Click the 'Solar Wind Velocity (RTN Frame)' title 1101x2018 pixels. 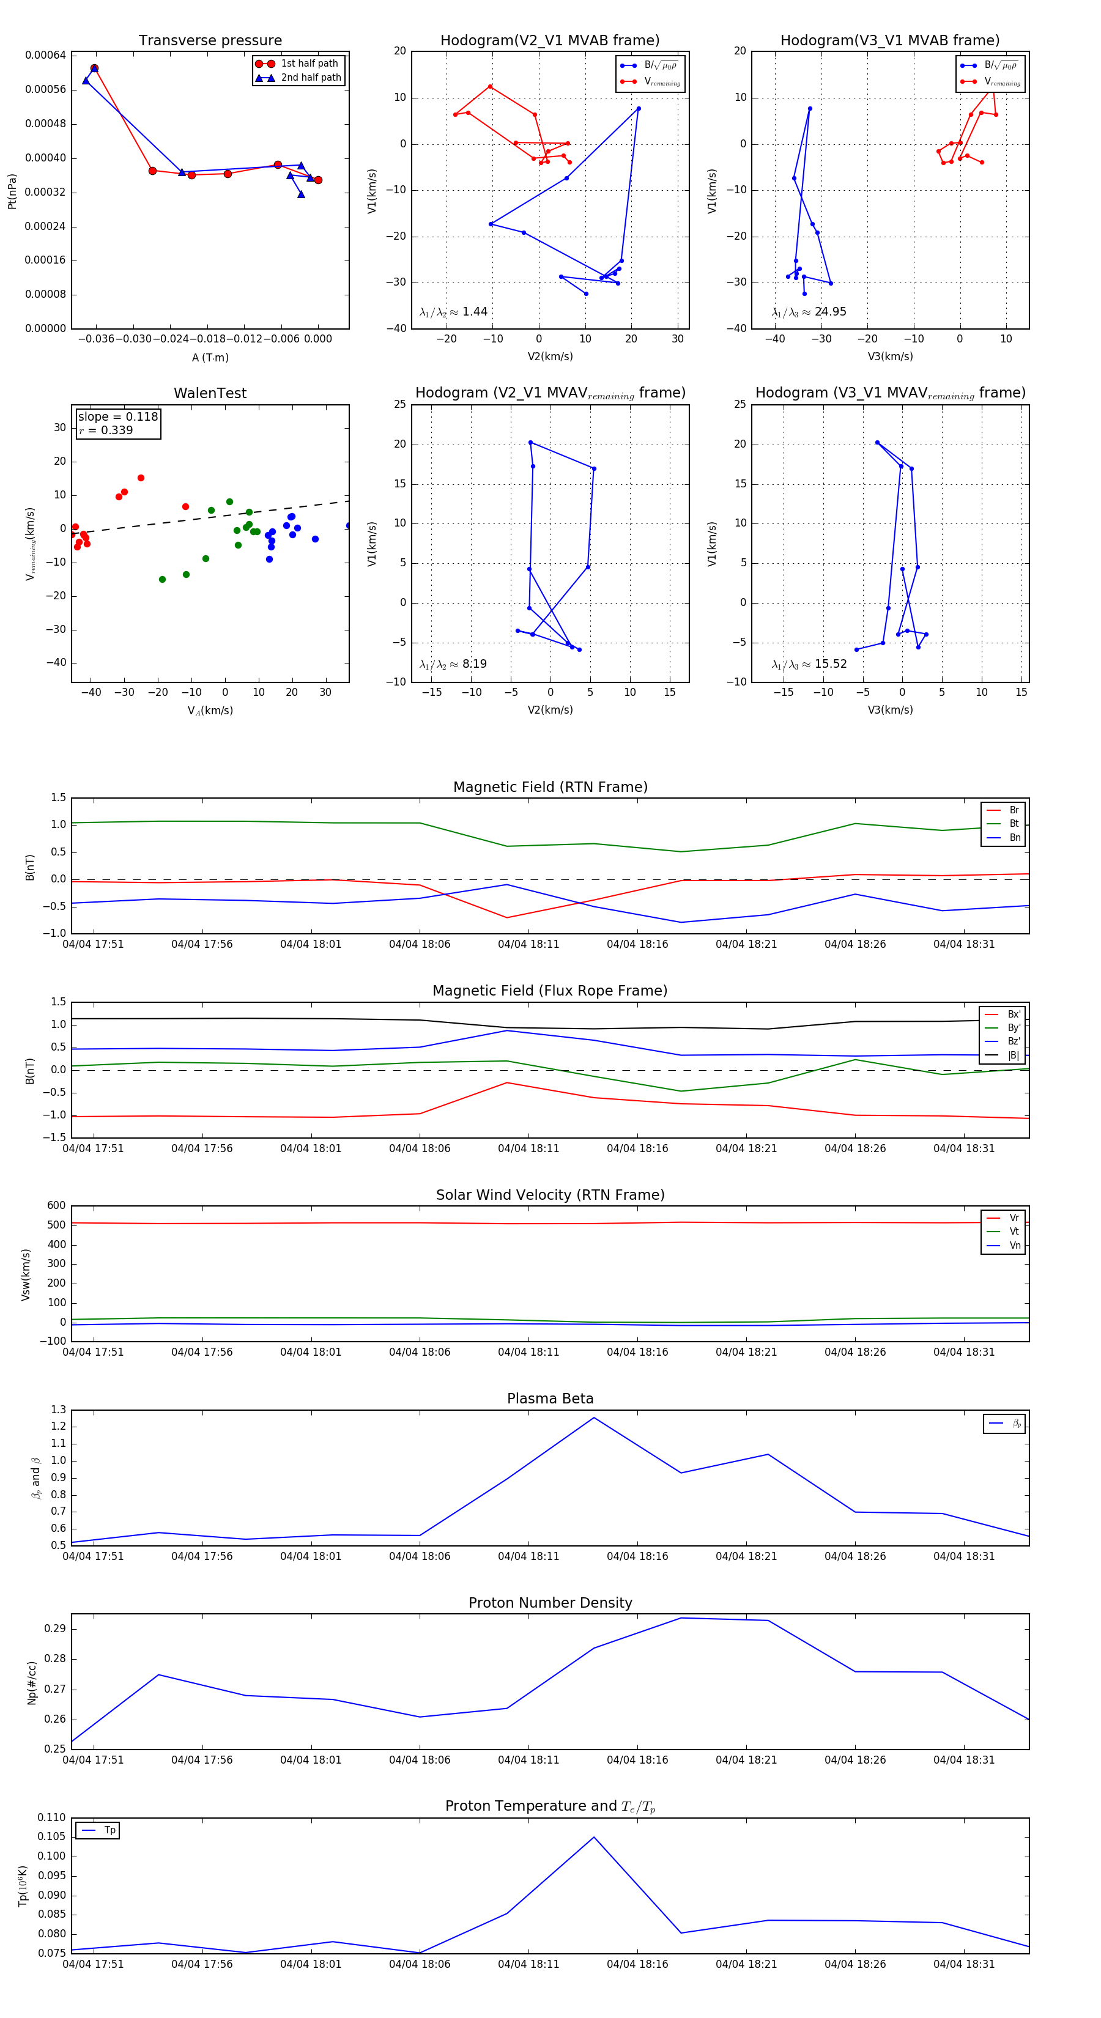[550, 1195]
